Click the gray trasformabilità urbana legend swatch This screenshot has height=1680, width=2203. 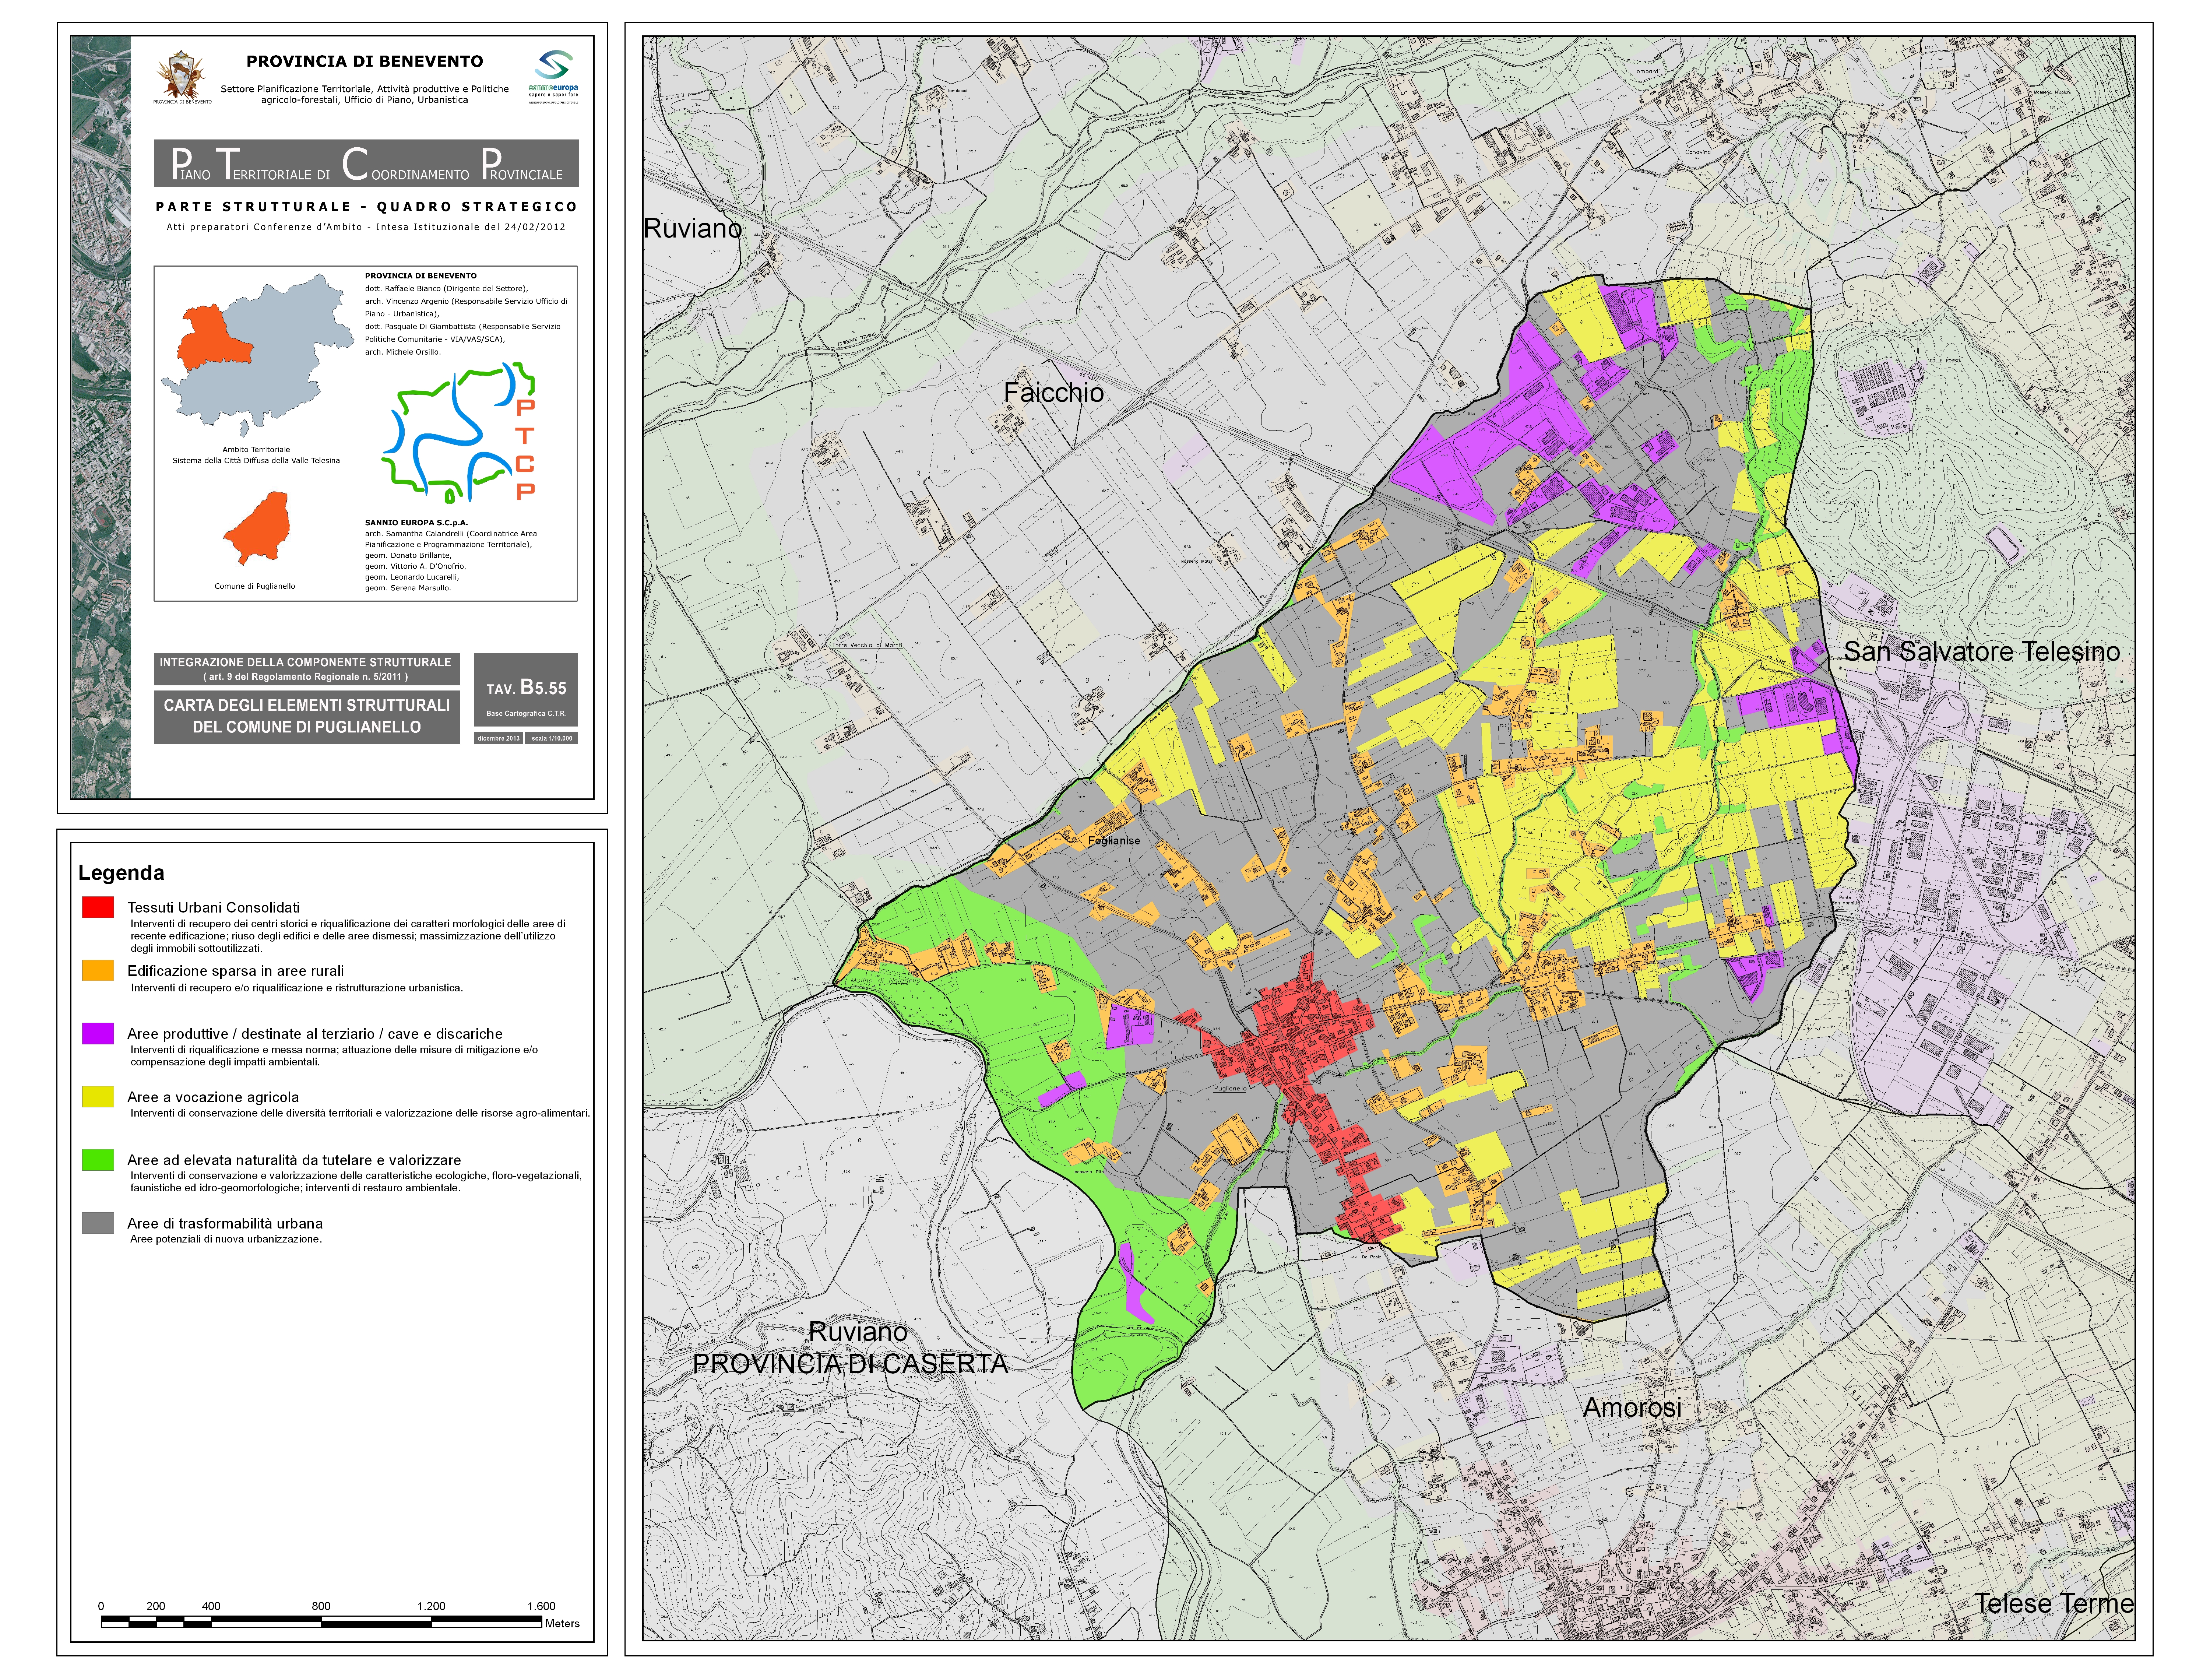click(98, 1223)
